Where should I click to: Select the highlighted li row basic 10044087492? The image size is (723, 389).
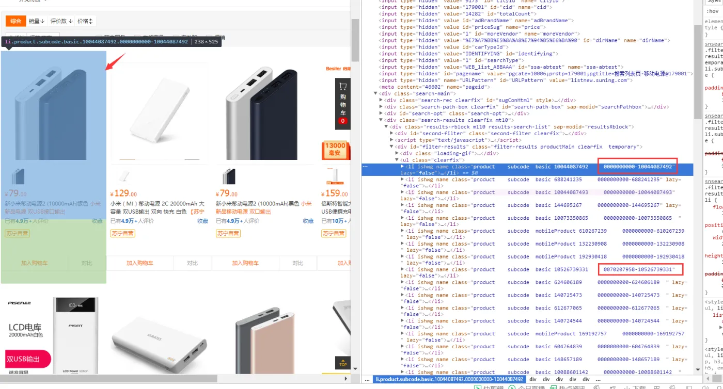528,170
